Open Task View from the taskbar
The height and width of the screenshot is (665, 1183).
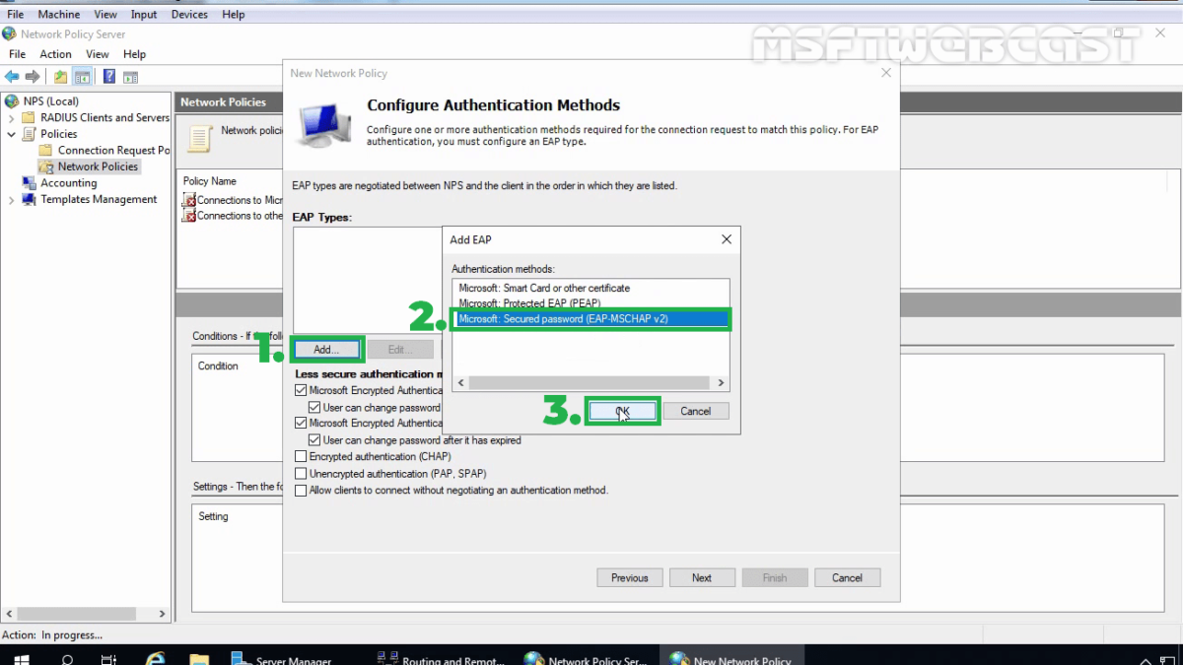109,659
